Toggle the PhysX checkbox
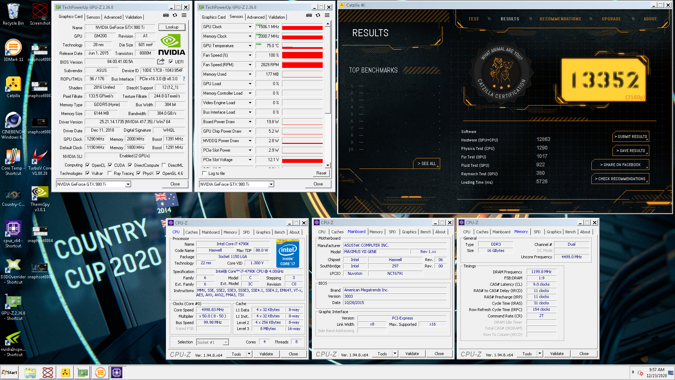Image resolution: width=675 pixels, height=380 pixels. pyautogui.click(x=139, y=173)
